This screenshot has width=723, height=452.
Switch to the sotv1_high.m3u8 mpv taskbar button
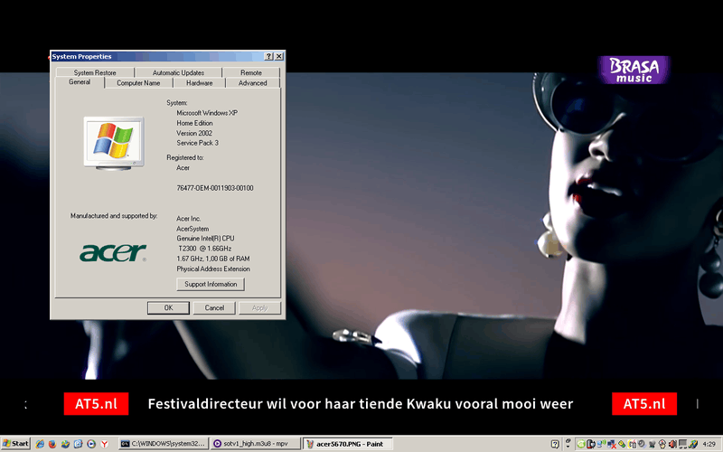(x=256, y=444)
